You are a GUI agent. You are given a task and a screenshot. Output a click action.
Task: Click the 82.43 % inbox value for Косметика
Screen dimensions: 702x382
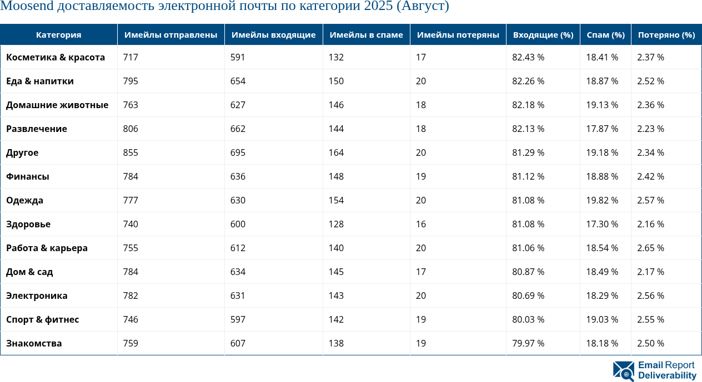tap(528, 57)
